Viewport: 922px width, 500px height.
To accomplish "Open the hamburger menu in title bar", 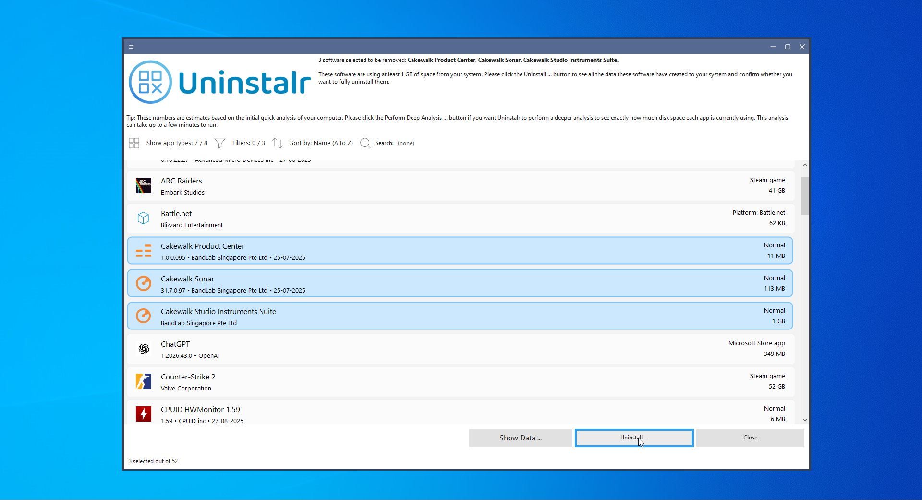I will tap(131, 47).
